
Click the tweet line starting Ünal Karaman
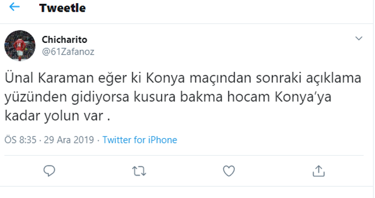(183, 78)
